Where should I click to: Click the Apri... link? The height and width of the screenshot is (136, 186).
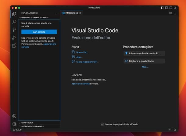click(x=79, y=57)
